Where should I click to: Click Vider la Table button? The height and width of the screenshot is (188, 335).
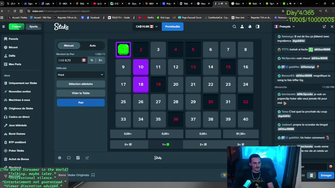(x=81, y=93)
